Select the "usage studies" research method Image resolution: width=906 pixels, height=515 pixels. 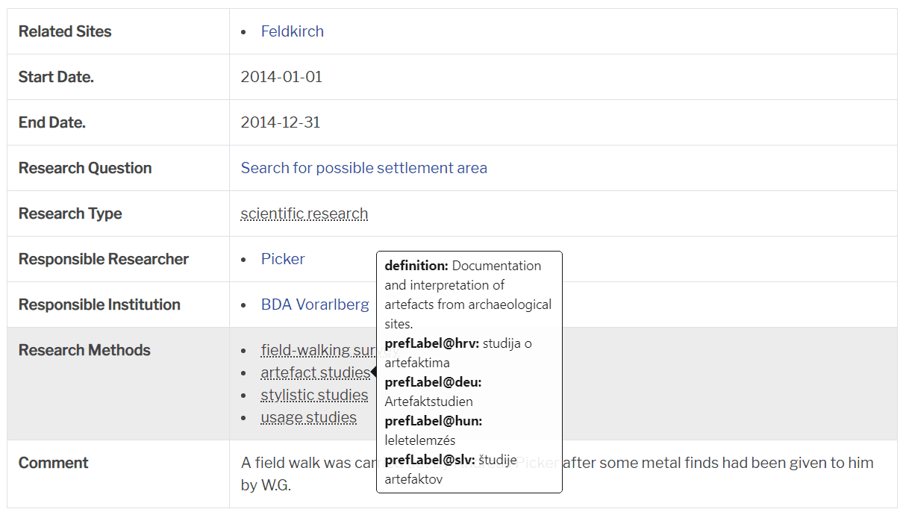309,417
